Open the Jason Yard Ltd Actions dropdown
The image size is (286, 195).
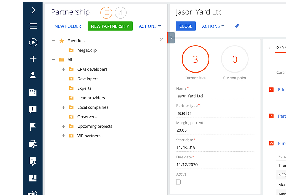point(213,26)
